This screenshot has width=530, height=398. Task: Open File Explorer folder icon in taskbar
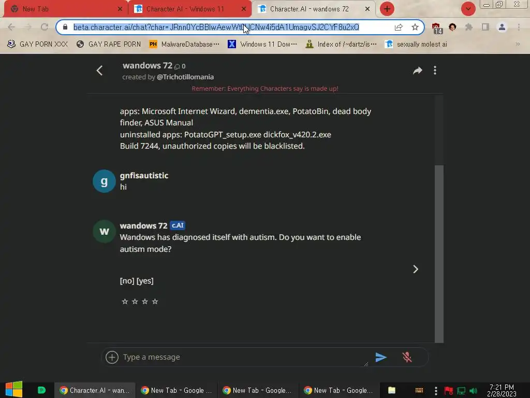(x=392, y=390)
